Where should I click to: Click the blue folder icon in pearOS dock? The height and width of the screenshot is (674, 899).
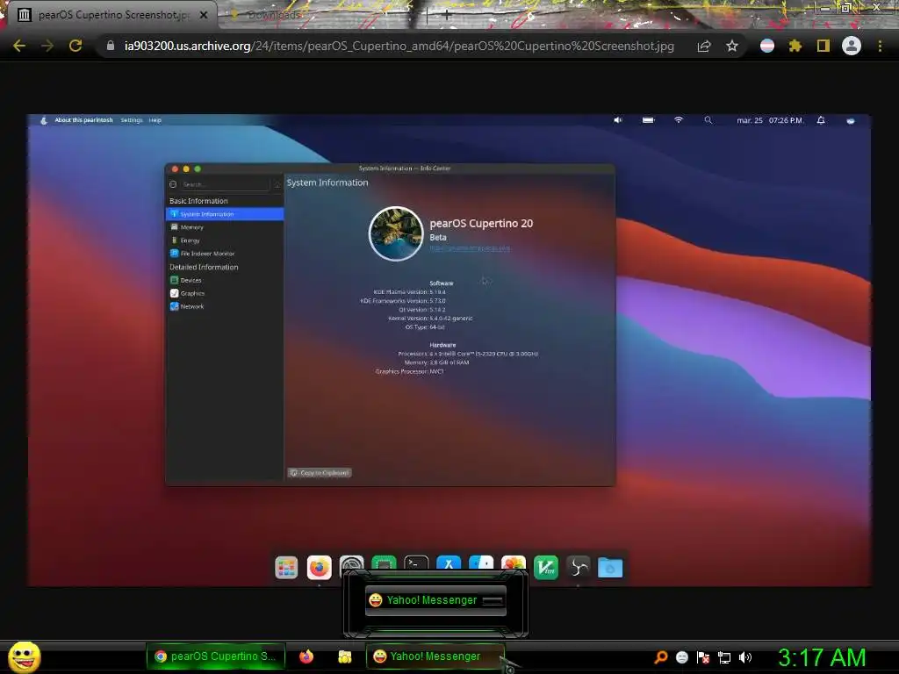click(x=610, y=568)
